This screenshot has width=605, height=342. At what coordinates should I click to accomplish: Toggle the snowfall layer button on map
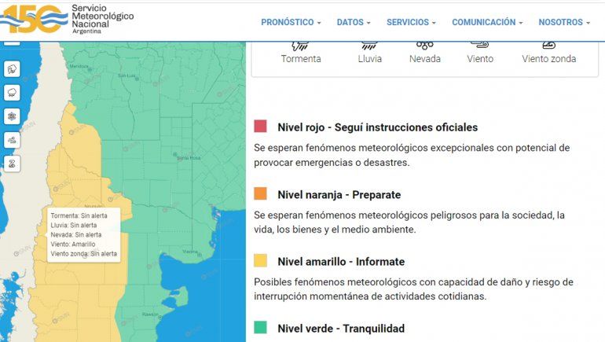click(12, 116)
